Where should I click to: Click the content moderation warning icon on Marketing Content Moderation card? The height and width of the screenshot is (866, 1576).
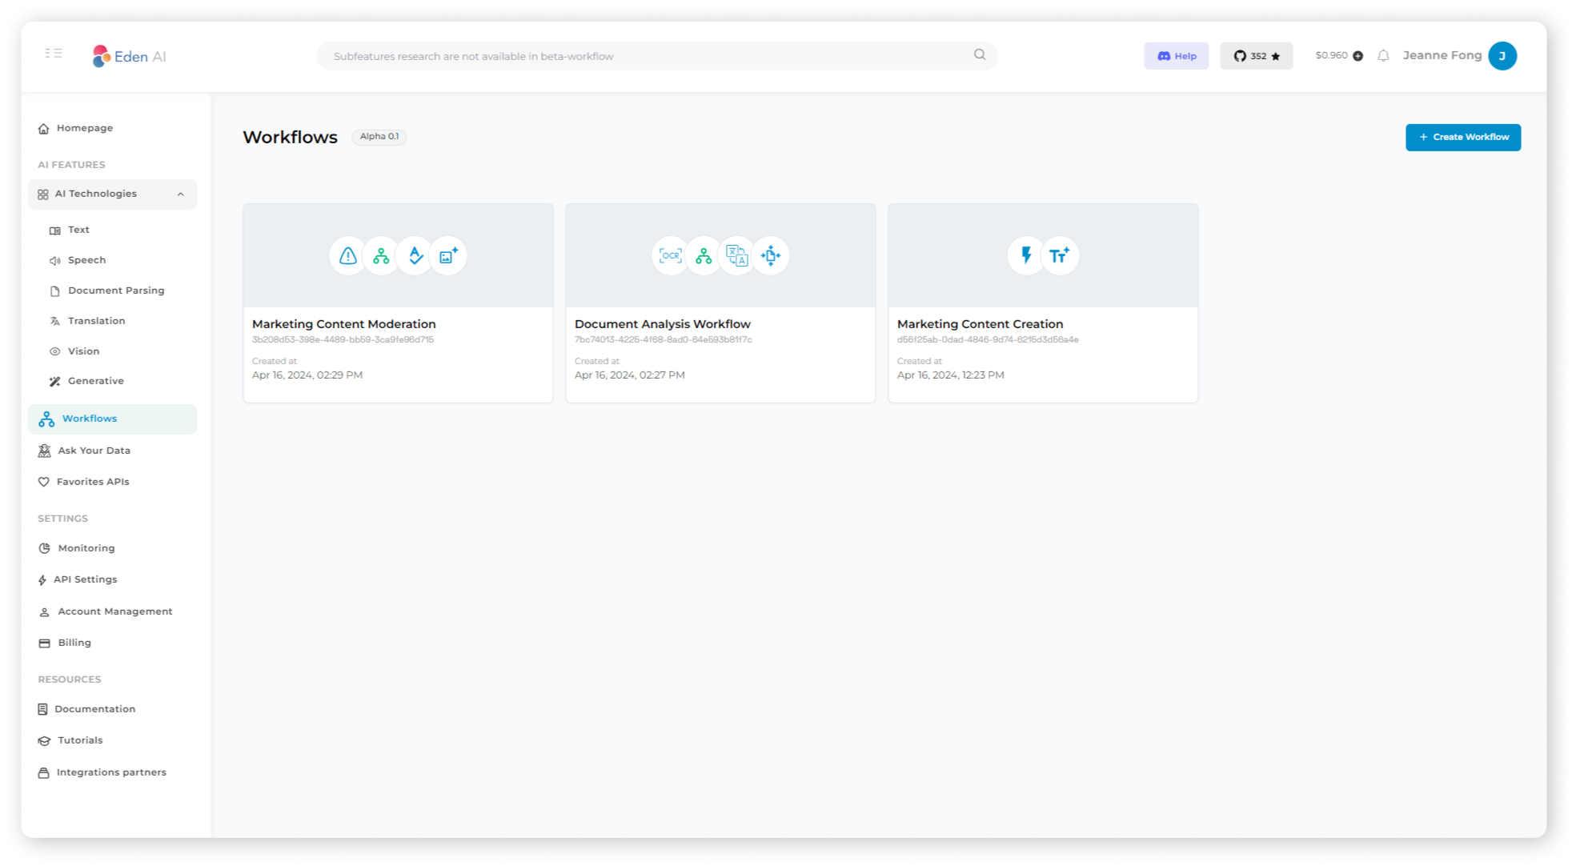tap(347, 255)
